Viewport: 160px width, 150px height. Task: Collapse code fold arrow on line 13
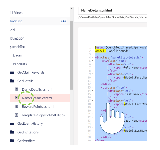tap(92, 87)
